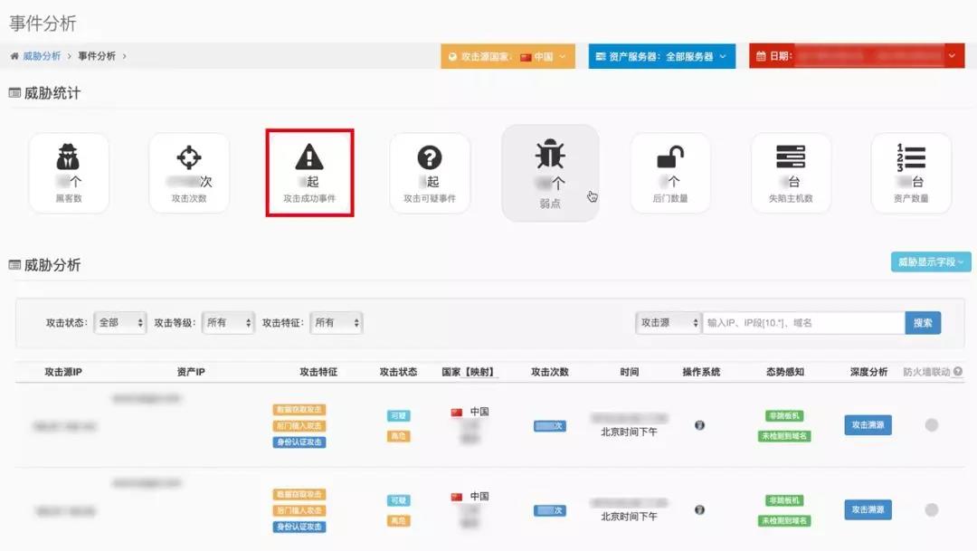The height and width of the screenshot is (551, 977).
Task: Click the 身份认证攻击 tag in second row
Action: (x=299, y=527)
